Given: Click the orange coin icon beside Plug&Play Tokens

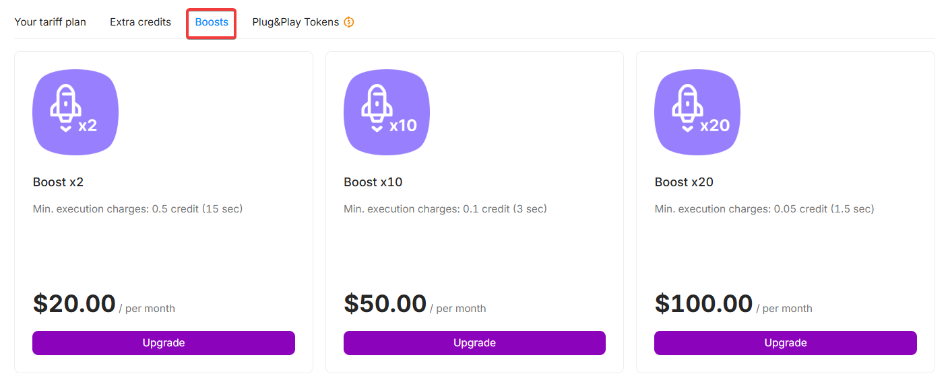Looking at the screenshot, I should point(349,22).
